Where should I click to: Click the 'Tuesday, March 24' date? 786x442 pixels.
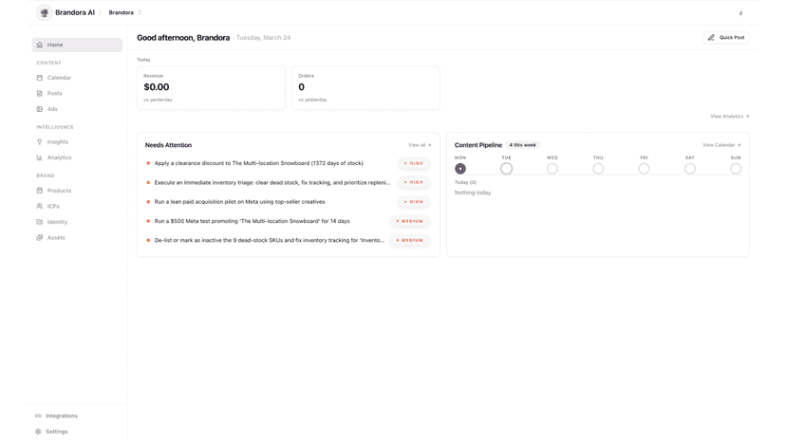[263, 38]
